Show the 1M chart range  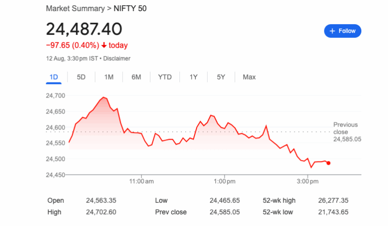pyautogui.click(x=109, y=77)
